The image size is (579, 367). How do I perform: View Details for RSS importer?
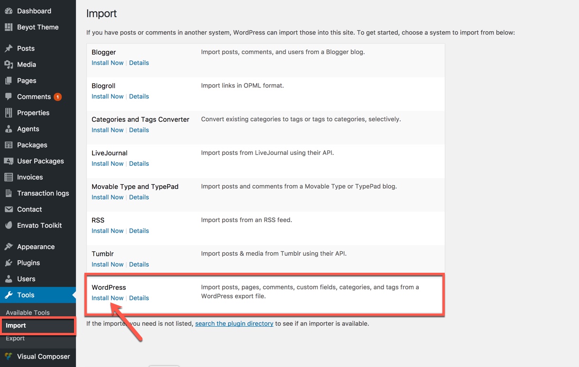click(139, 231)
